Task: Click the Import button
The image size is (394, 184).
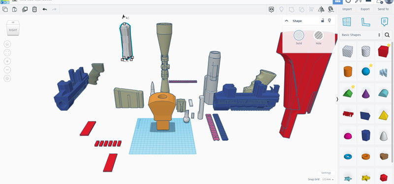Action: click(347, 9)
